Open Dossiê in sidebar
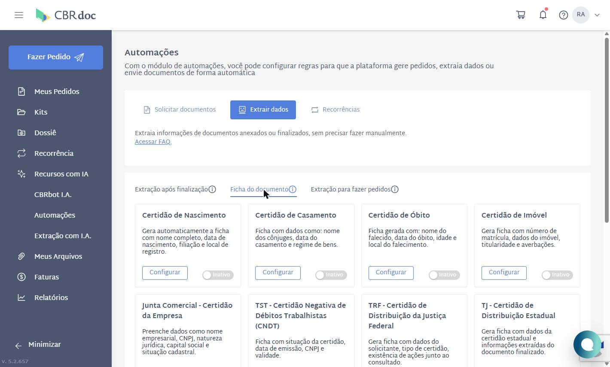Screen dimensions: 610x367 pos(45,133)
